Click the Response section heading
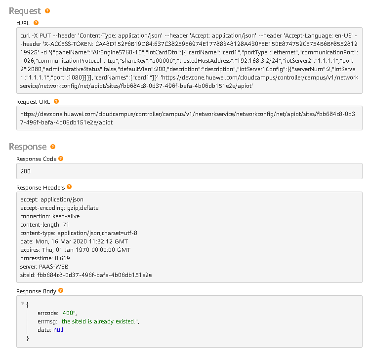The image size is (369, 357). pos(28,147)
